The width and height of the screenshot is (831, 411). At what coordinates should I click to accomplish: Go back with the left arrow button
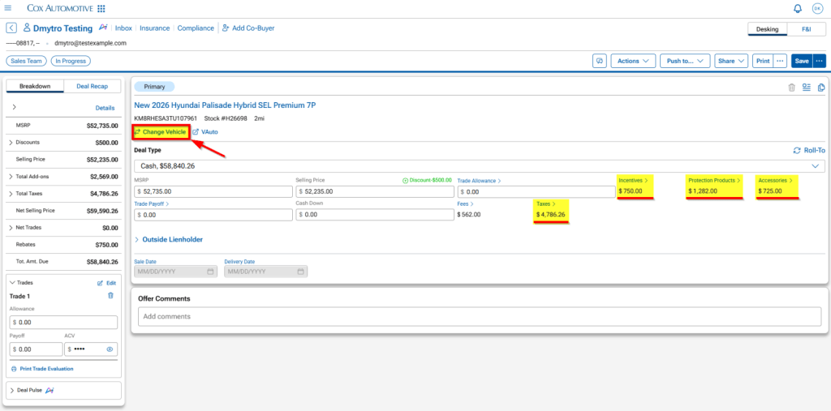point(11,28)
